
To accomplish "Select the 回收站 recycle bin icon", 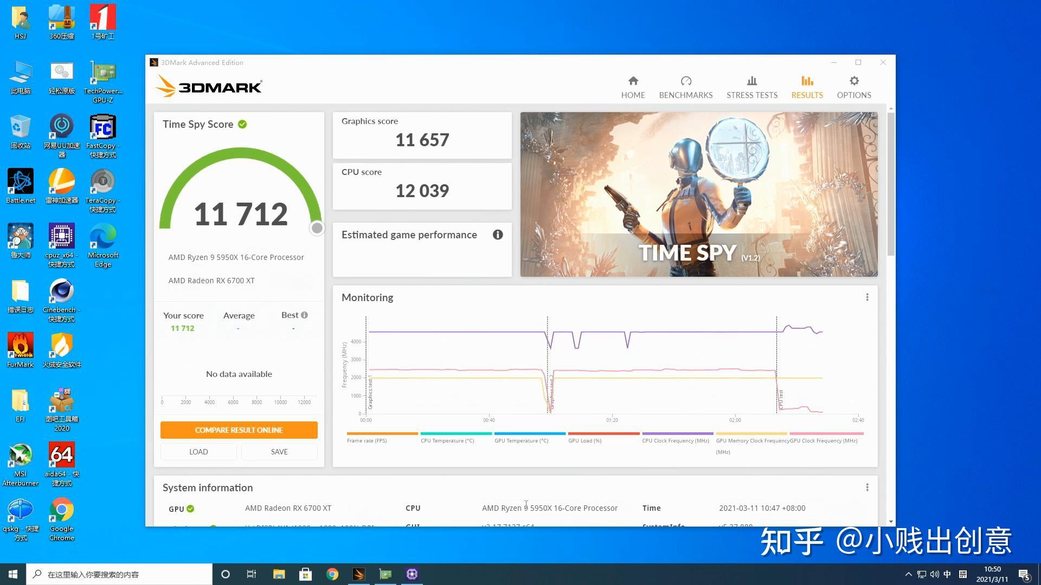I will 20,132.
